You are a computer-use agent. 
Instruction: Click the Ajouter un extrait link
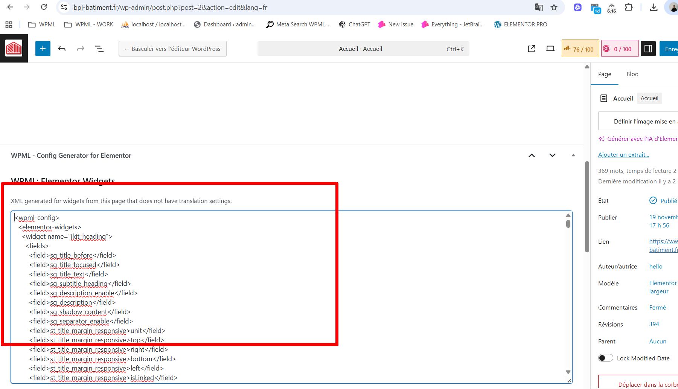pyautogui.click(x=623, y=154)
